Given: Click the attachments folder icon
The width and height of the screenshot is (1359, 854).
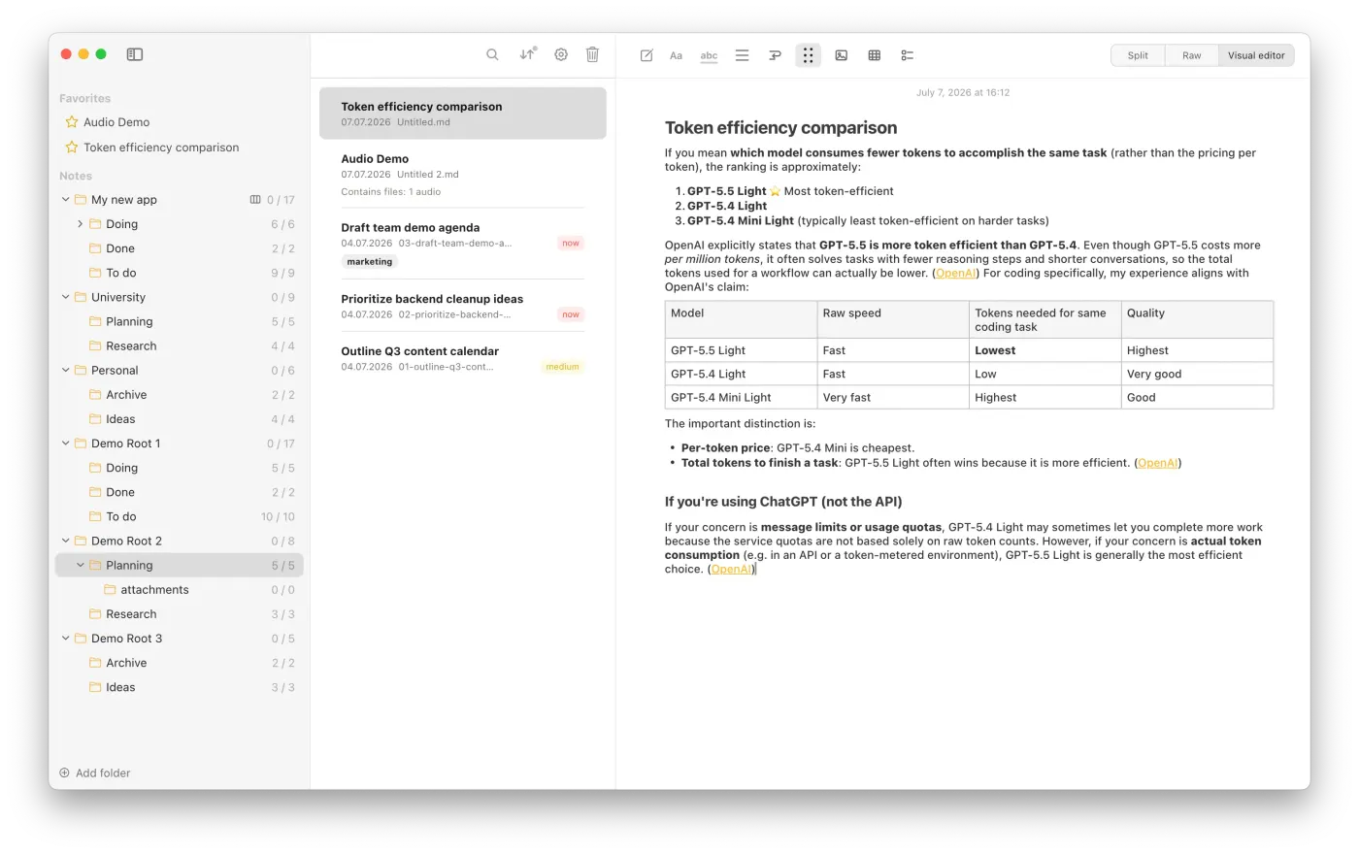Looking at the screenshot, I should (110, 590).
